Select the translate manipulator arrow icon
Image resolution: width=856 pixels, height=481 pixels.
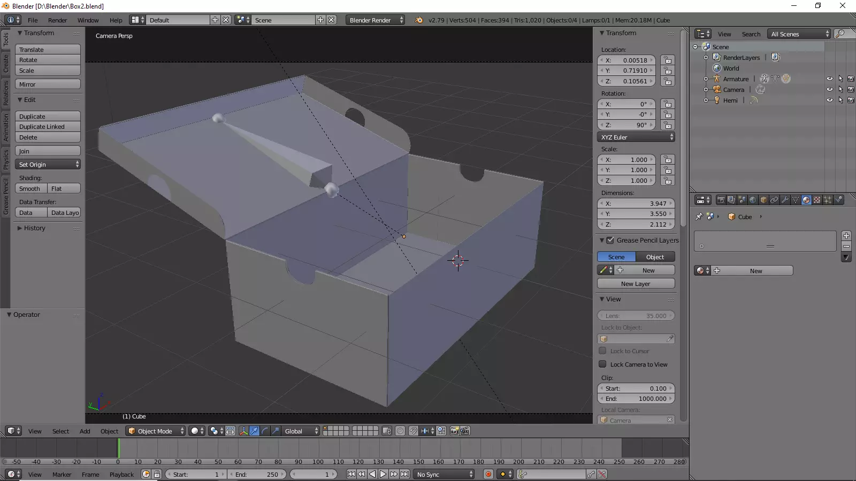[254, 431]
